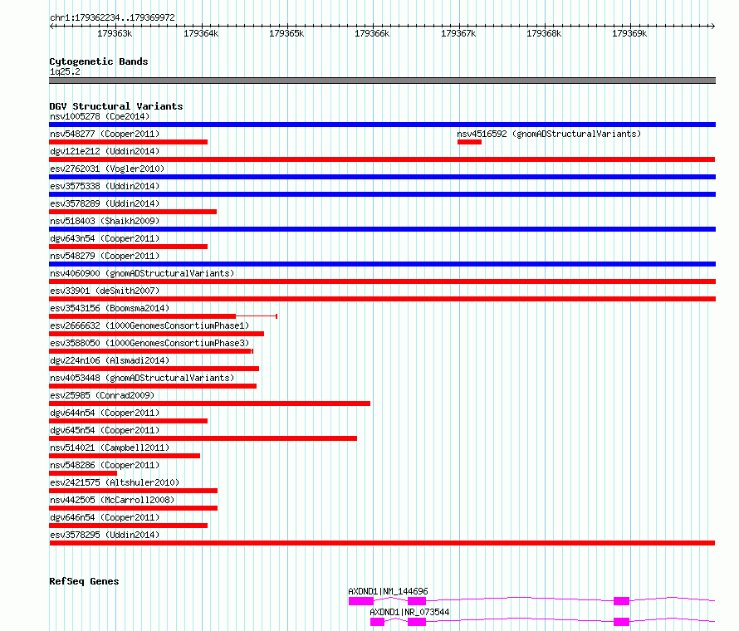Click the nsv1005278 (Coe2014) variant label

(100, 116)
